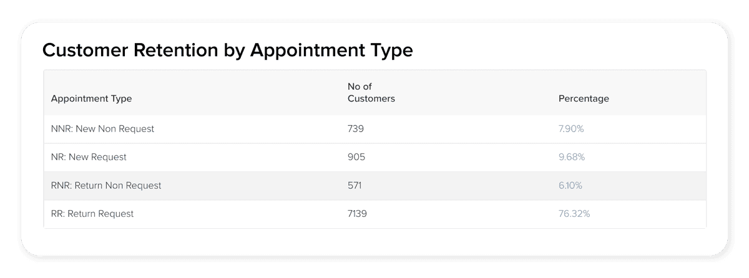The width and height of the screenshot is (749, 278).
Task: Click the 76.32% percentage value
Action: [574, 214]
